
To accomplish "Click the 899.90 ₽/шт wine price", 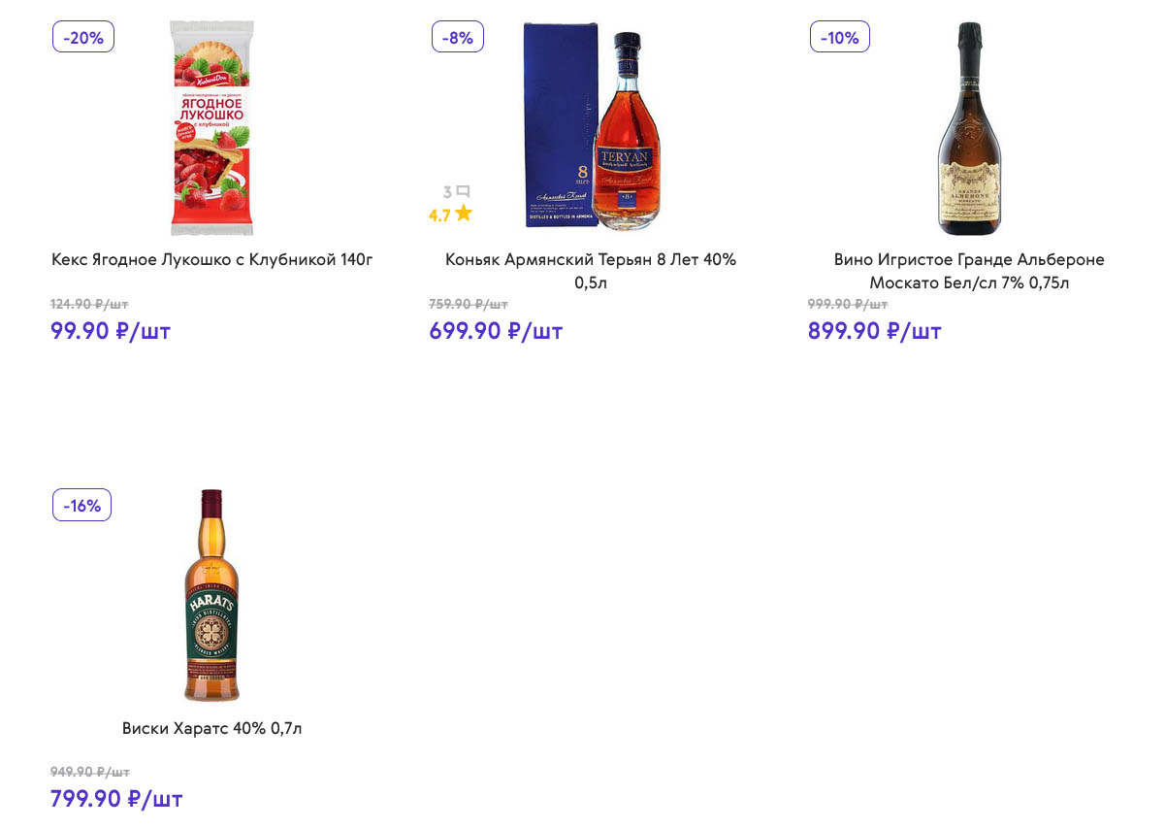I will (874, 331).
